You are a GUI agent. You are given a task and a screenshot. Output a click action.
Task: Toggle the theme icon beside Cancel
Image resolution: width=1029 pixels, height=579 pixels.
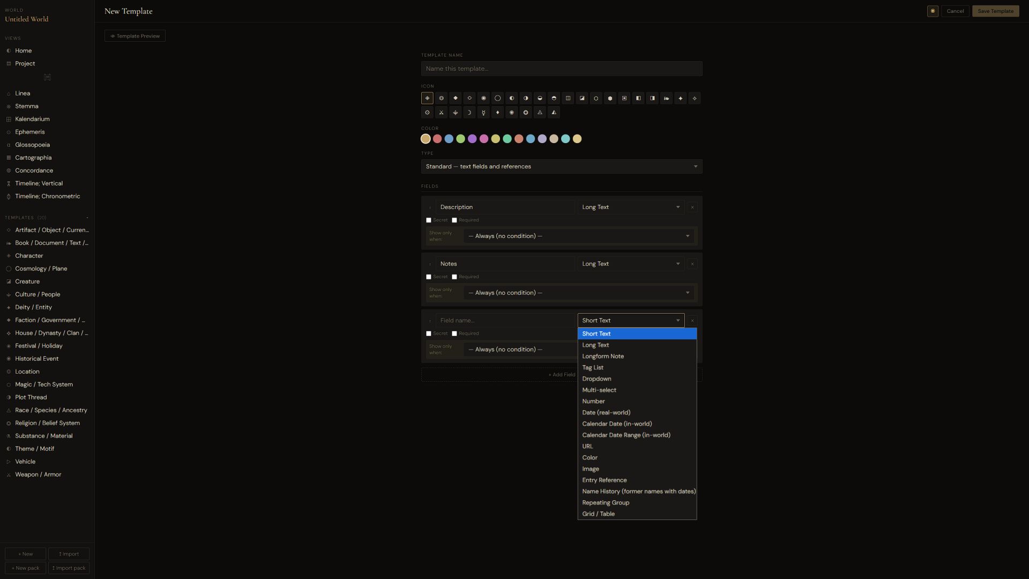(933, 11)
